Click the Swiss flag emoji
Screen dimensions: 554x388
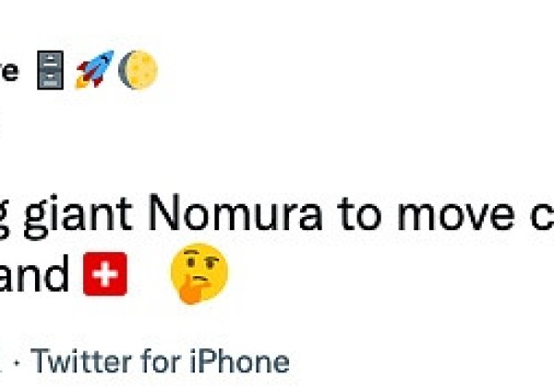[x=104, y=275]
